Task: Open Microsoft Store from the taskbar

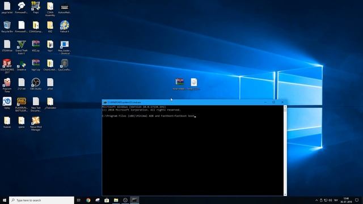Action: click(x=107, y=200)
